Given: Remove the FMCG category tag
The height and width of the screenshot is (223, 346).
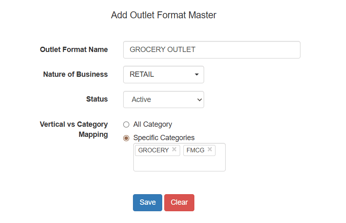Looking at the screenshot, I should pyautogui.click(x=210, y=149).
